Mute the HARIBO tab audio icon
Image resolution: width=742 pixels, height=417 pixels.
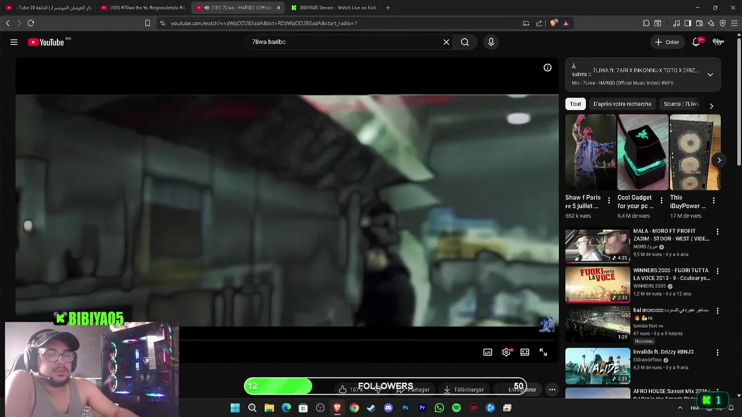pos(206,8)
